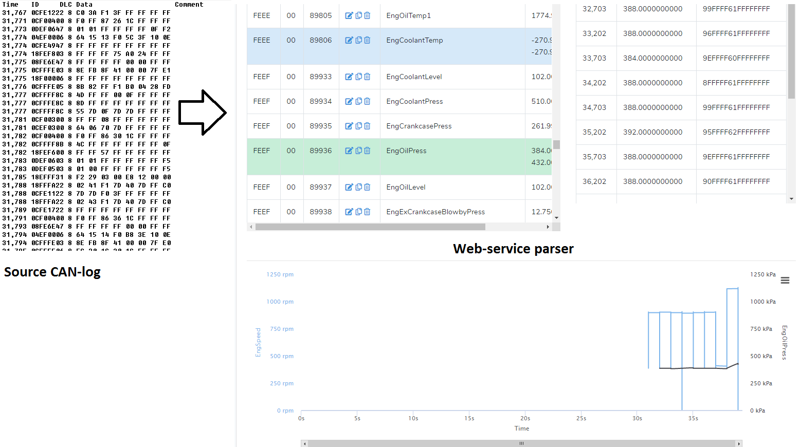Click the signal table scroll-down arrow
Image resolution: width=800 pixels, height=447 pixels.
(556, 218)
